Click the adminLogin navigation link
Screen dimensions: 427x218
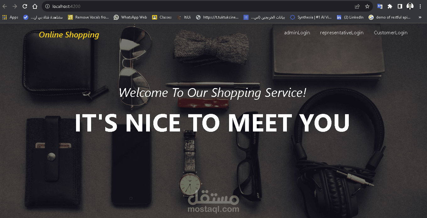click(297, 32)
